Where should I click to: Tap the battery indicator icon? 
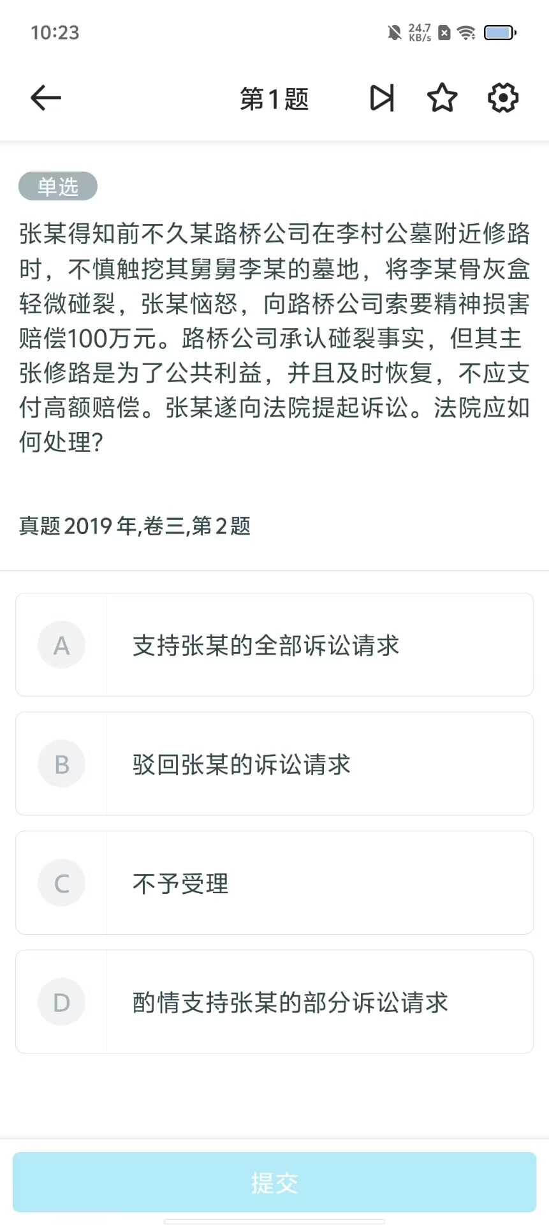[x=500, y=33]
